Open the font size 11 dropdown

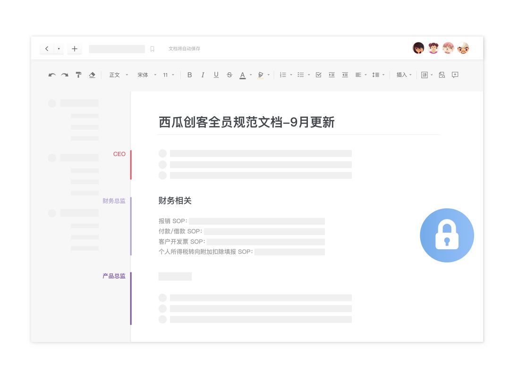coord(169,75)
